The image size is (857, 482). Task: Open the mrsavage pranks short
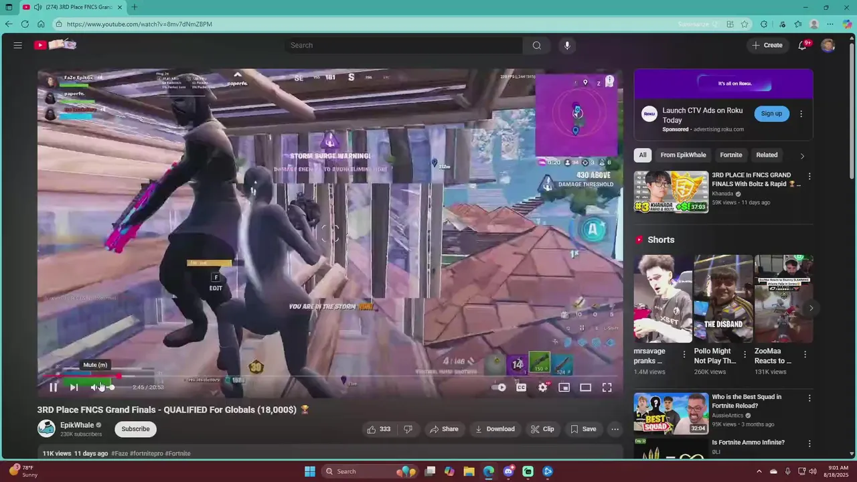(x=663, y=299)
